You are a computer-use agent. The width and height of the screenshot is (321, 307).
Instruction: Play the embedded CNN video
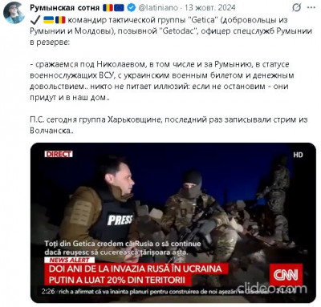point(173,223)
